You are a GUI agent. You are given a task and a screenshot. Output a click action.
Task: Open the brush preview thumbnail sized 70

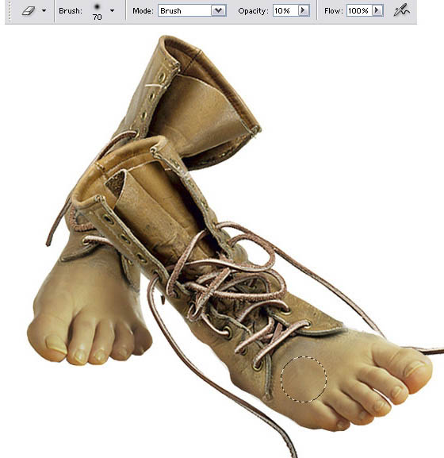point(98,12)
